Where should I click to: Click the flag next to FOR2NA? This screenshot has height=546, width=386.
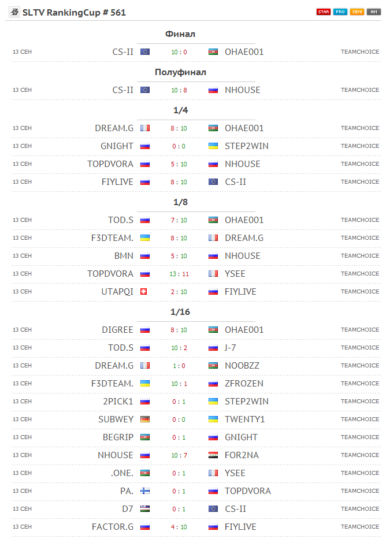pos(213,455)
